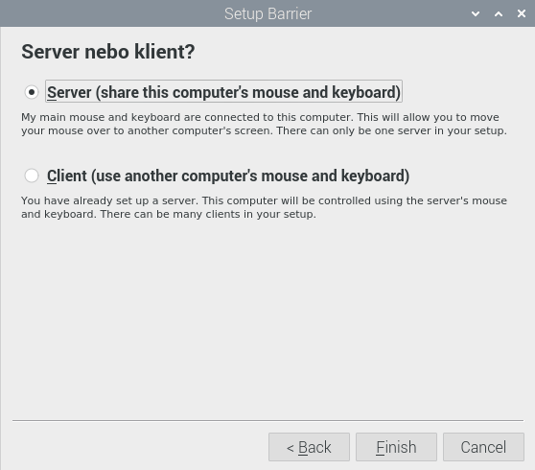Click the "There can be many clients" sentence
The height and width of the screenshot is (470, 535).
208,214
